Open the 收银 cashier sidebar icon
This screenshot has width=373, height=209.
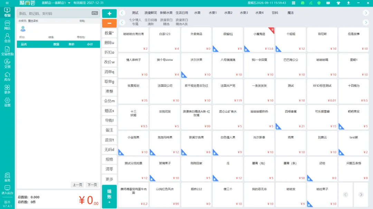(x=7, y=12)
